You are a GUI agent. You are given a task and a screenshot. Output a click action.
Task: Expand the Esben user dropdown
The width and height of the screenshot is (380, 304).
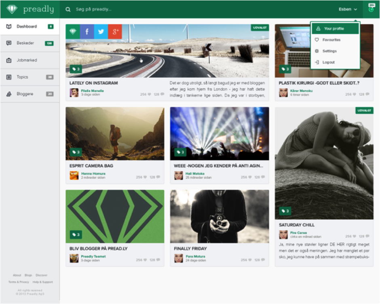(348, 9)
